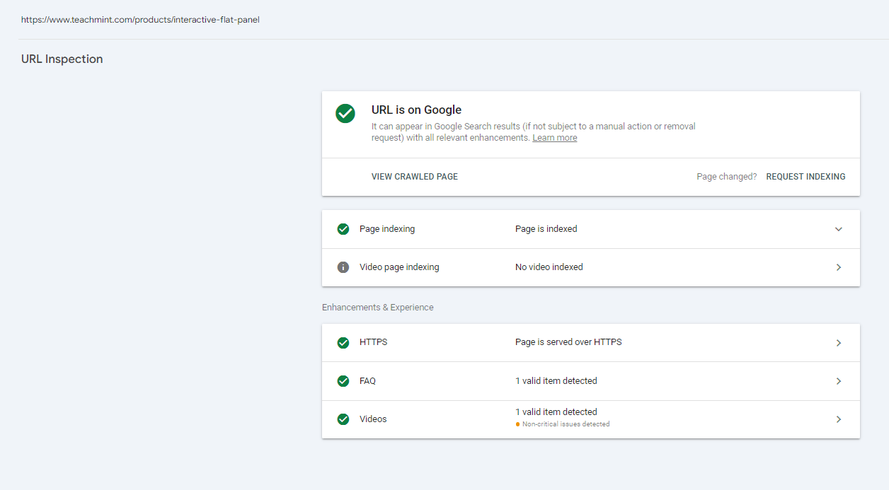Screen dimensions: 889x490
Task: Expand the Page indexing section chevron
Action: (839, 229)
